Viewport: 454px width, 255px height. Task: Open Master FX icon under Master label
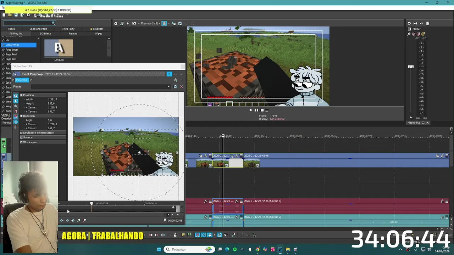click(x=409, y=34)
